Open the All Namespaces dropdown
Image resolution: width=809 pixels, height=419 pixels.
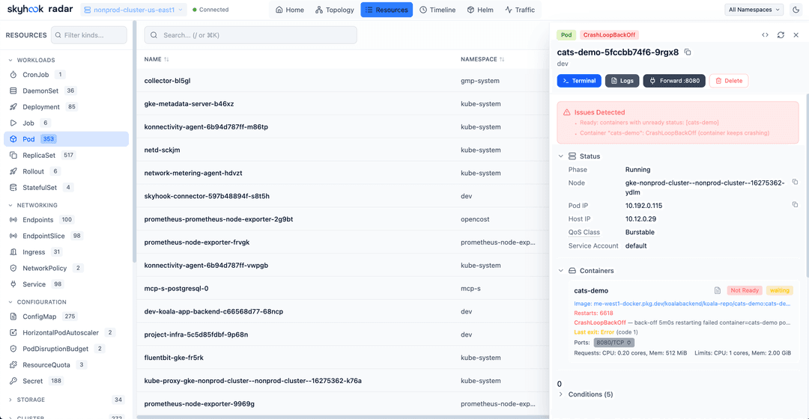(x=754, y=10)
